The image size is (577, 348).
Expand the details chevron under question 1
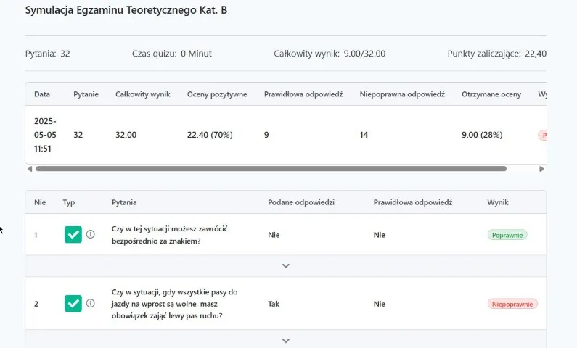point(286,266)
